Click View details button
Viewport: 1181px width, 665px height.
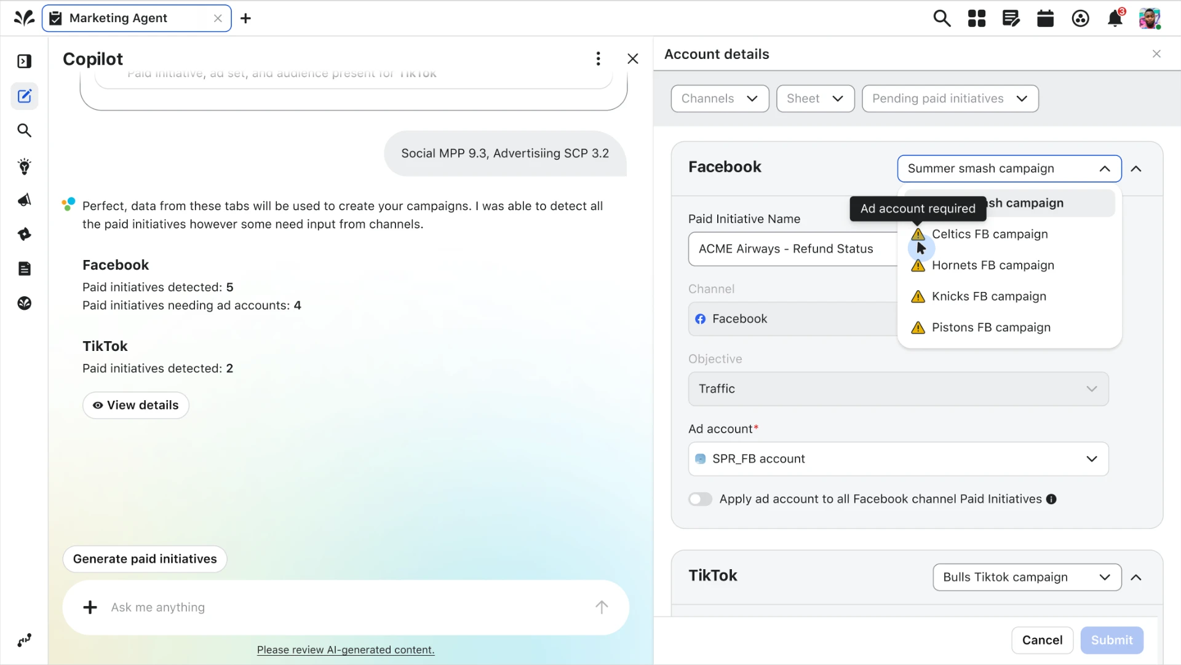(135, 406)
